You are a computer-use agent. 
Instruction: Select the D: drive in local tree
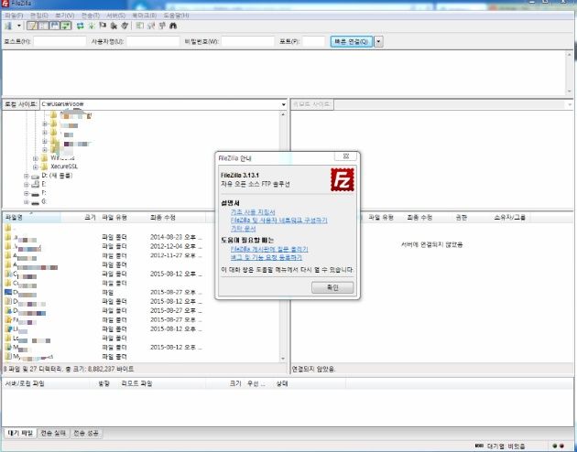[x=57, y=176]
